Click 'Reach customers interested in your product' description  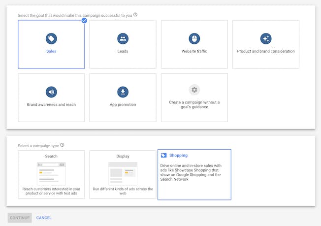click(x=51, y=191)
